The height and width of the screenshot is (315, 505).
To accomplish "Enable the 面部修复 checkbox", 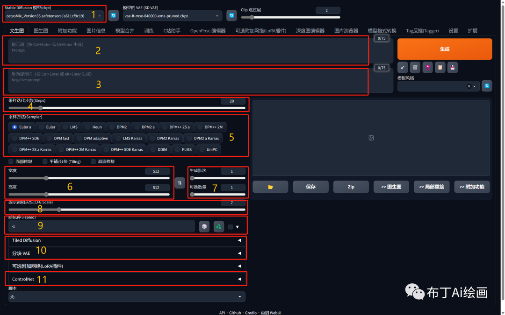I will tap(12, 161).
